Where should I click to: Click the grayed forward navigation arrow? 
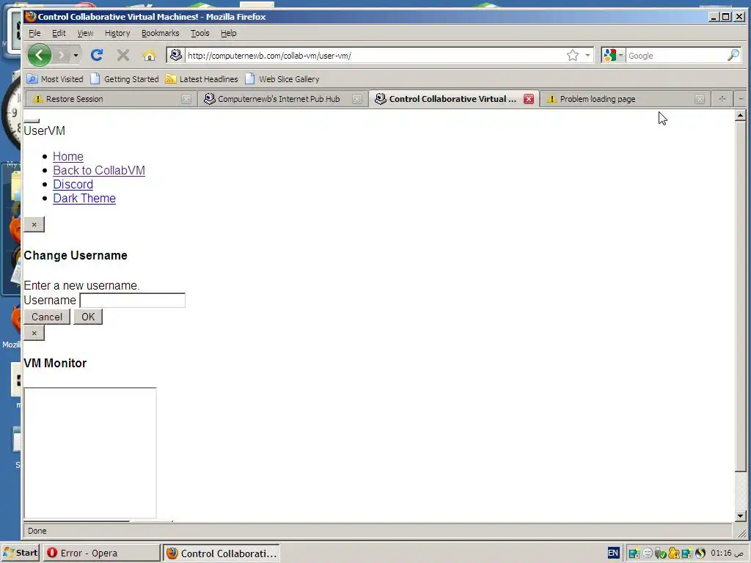coord(62,56)
